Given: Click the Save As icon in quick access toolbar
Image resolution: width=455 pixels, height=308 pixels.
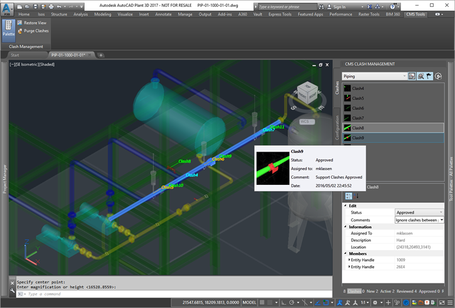Looking at the screenshot, I should 43,6.
